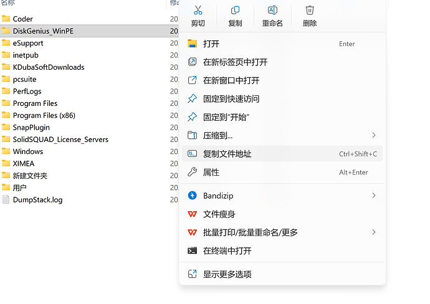This screenshot has height=304, width=430.
Task: Click the pin icon beside 固定到"开始"
Action: click(x=192, y=117)
